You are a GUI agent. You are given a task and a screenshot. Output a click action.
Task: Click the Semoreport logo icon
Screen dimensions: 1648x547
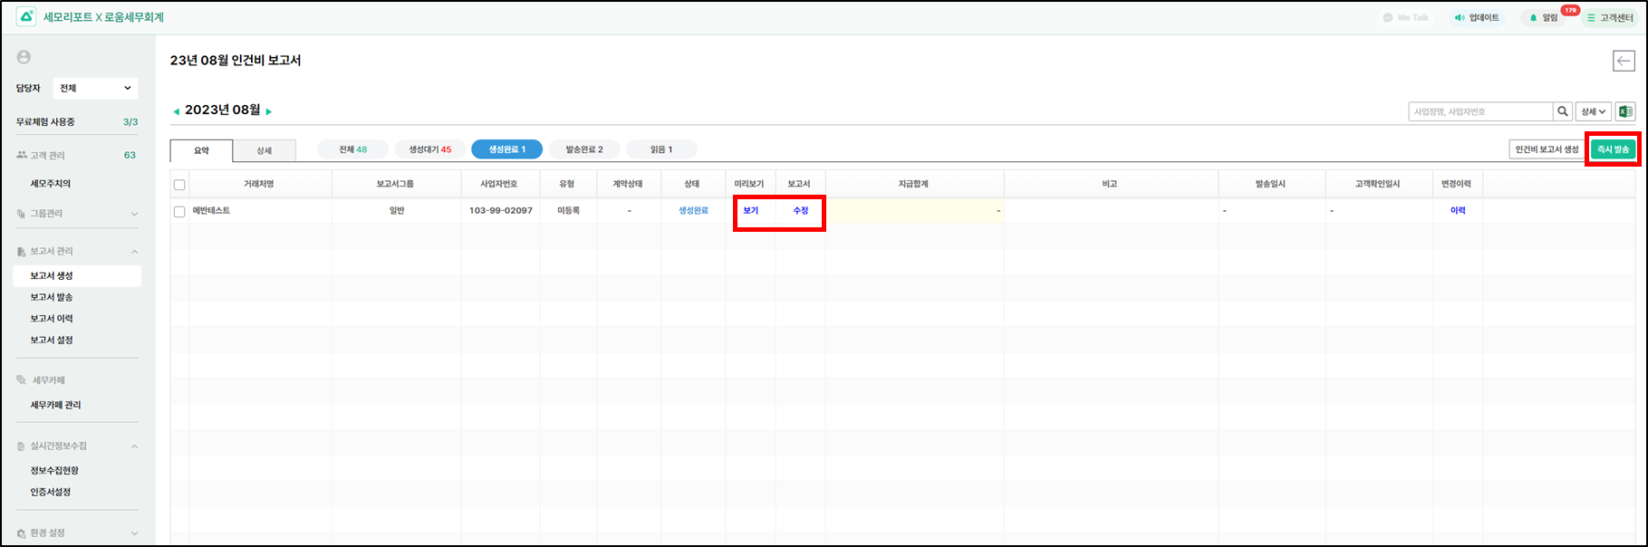(26, 17)
